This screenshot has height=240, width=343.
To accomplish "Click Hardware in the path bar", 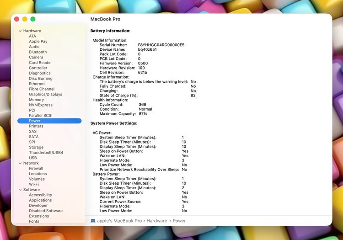I will 156,221.
